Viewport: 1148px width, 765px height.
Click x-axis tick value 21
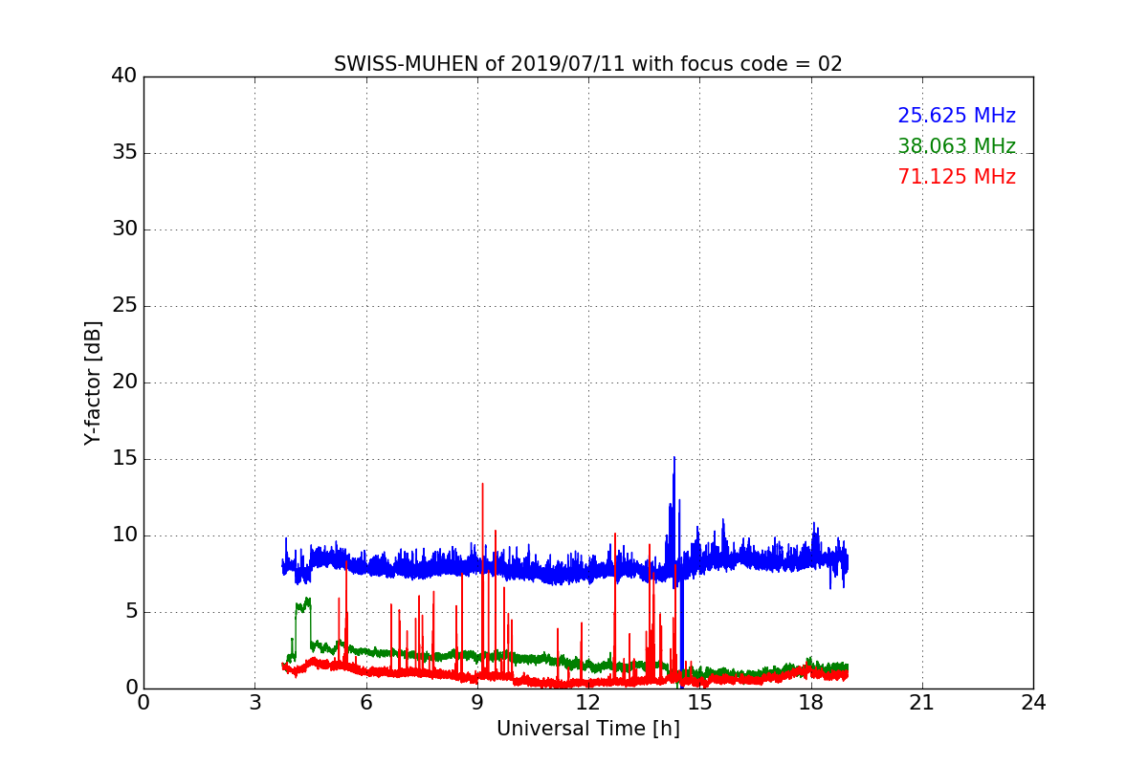(922, 703)
